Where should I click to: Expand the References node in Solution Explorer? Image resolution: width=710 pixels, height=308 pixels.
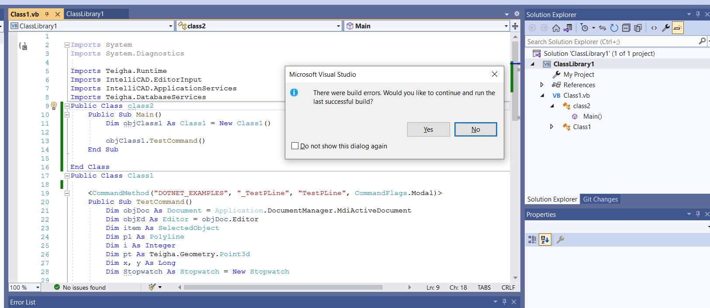[x=542, y=85]
